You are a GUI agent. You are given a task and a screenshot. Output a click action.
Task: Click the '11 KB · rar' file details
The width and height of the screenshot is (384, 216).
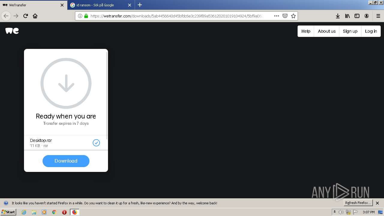(39, 146)
